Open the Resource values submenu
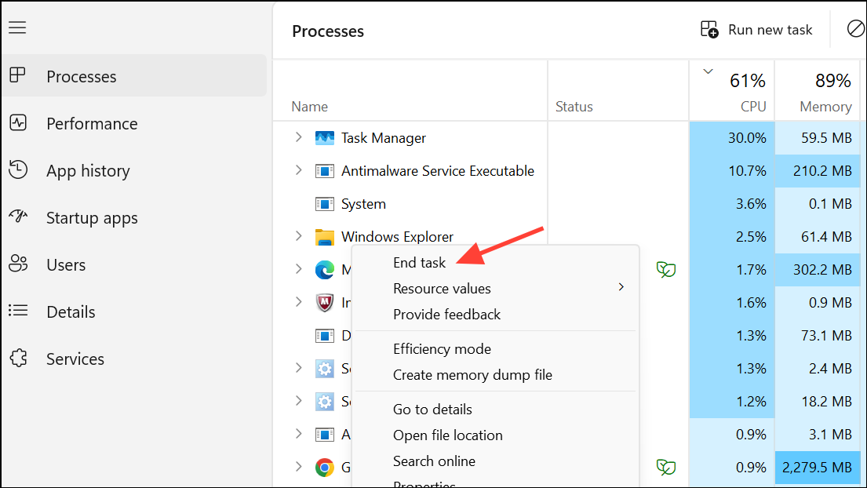Image resolution: width=867 pixels, height=488 pixels. [442, 289]
